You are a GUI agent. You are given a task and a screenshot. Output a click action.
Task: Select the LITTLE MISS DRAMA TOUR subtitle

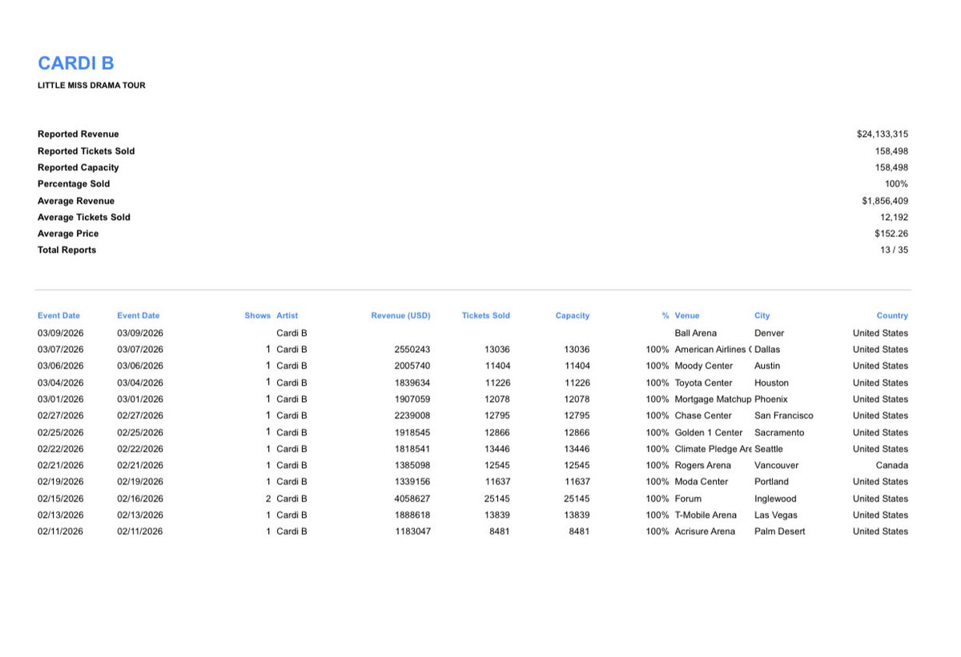point(91,85)
